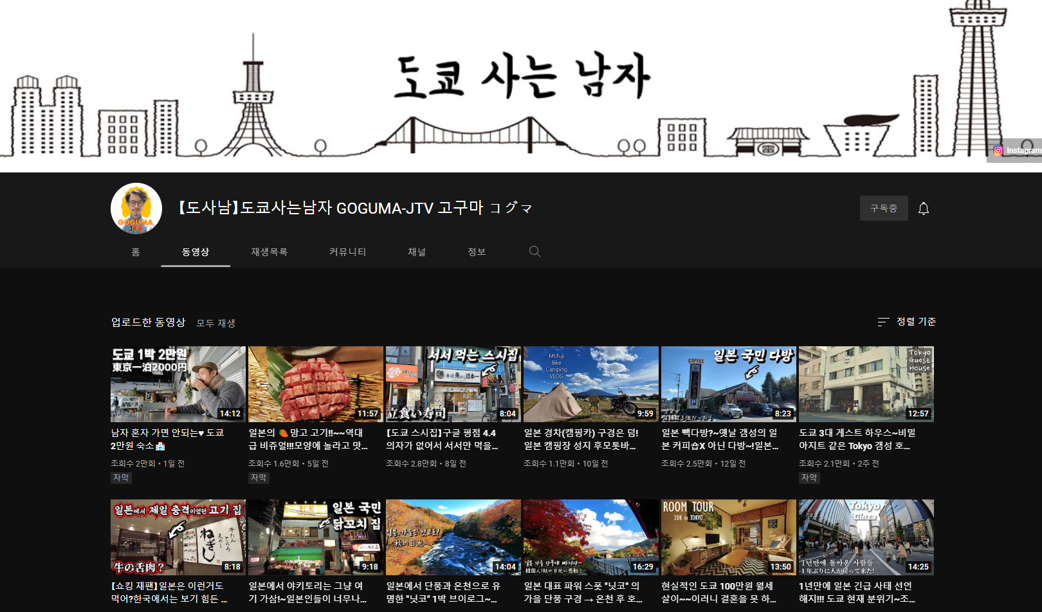1042x612 pixels.
Task: Open the 도쿄 1박 2만원 video thumbnail
Action: click(x=178, y=384)
